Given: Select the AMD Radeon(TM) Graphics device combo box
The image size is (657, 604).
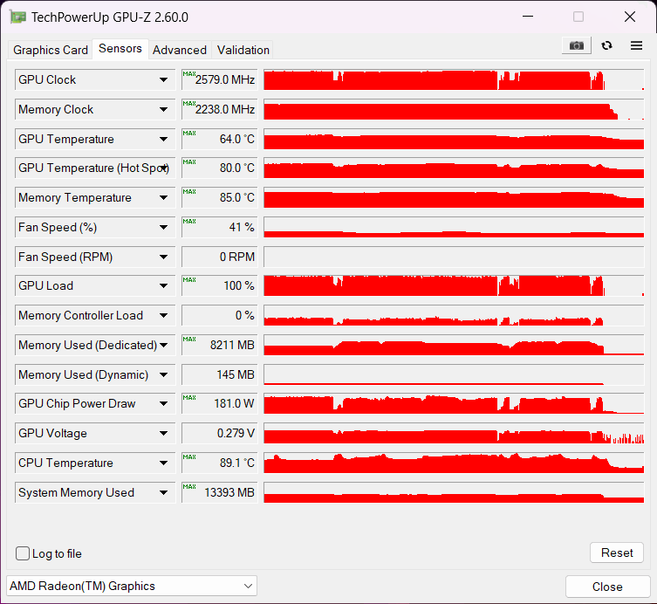Looking at the screenshot, I should pyautogui.click(x=132, y=586).
